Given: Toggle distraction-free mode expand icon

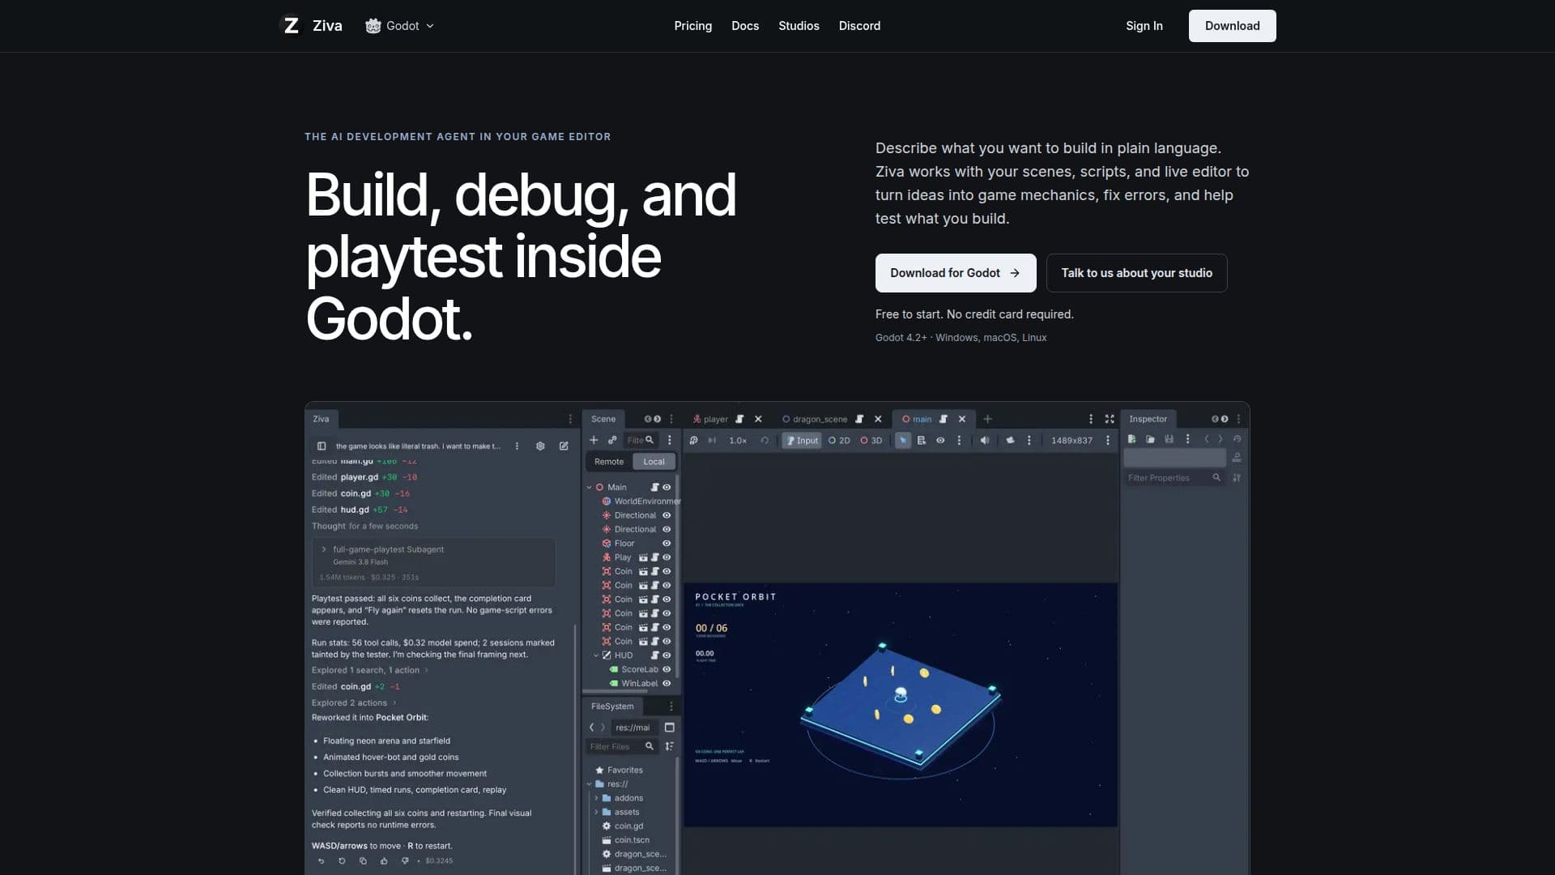Looking at the screenshot, I should tap(1110, 419).
